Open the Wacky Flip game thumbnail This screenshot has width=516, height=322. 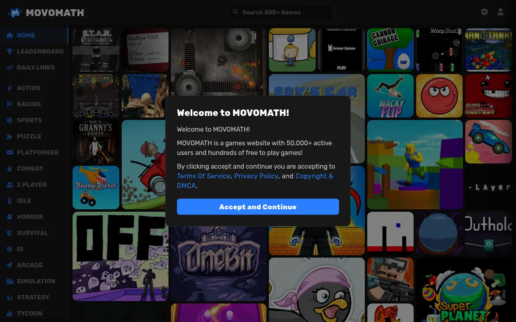pyautogui.click(x=390, y=96)
